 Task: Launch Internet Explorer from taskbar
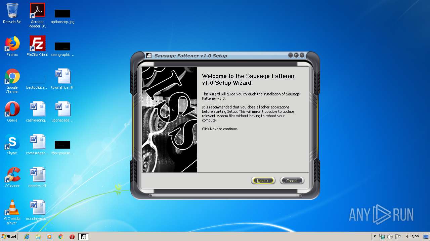(27, 237)
